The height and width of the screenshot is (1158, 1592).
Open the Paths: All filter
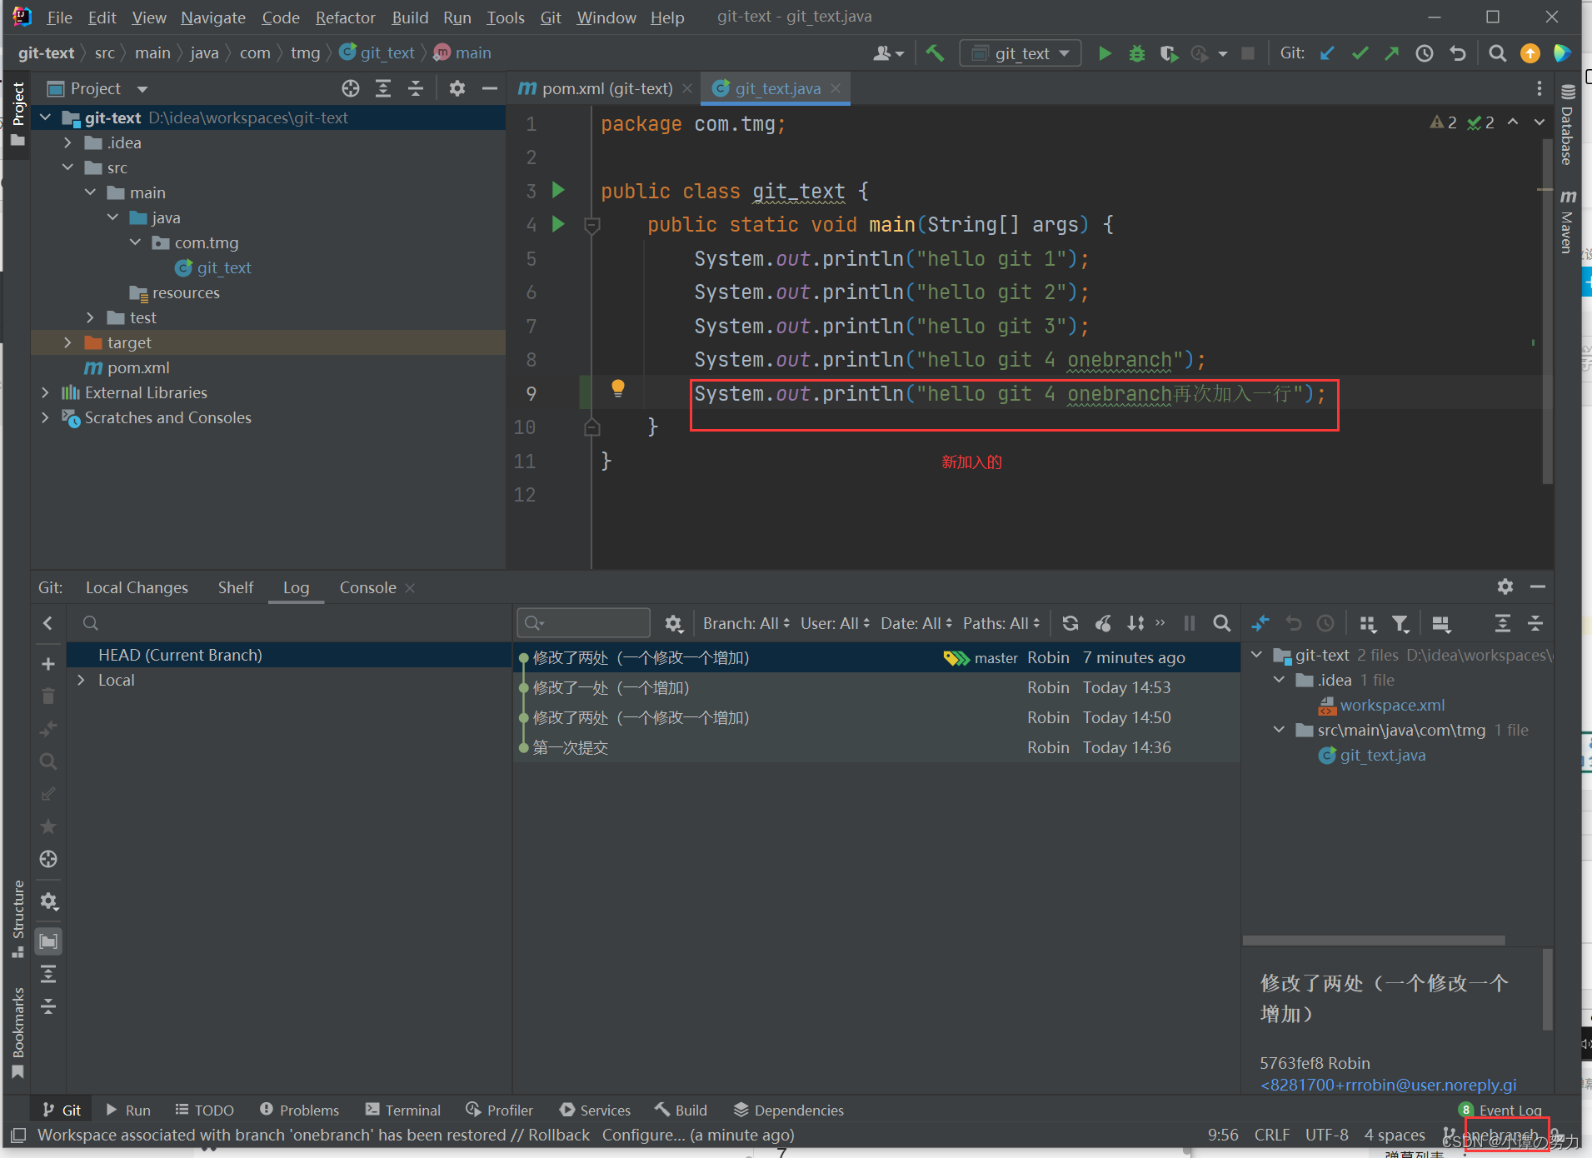click(x=1001, y=623)
